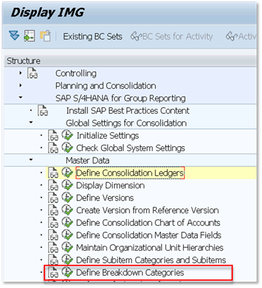Viewport: 262px width, 288px height.
Task: Open documentation icon for Controlling
Action: click(x=32, y=73)
